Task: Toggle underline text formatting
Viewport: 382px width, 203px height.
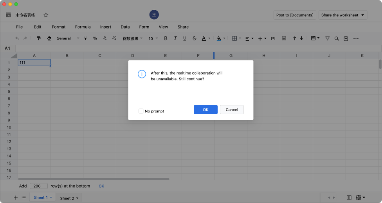Action: point(185,38)
